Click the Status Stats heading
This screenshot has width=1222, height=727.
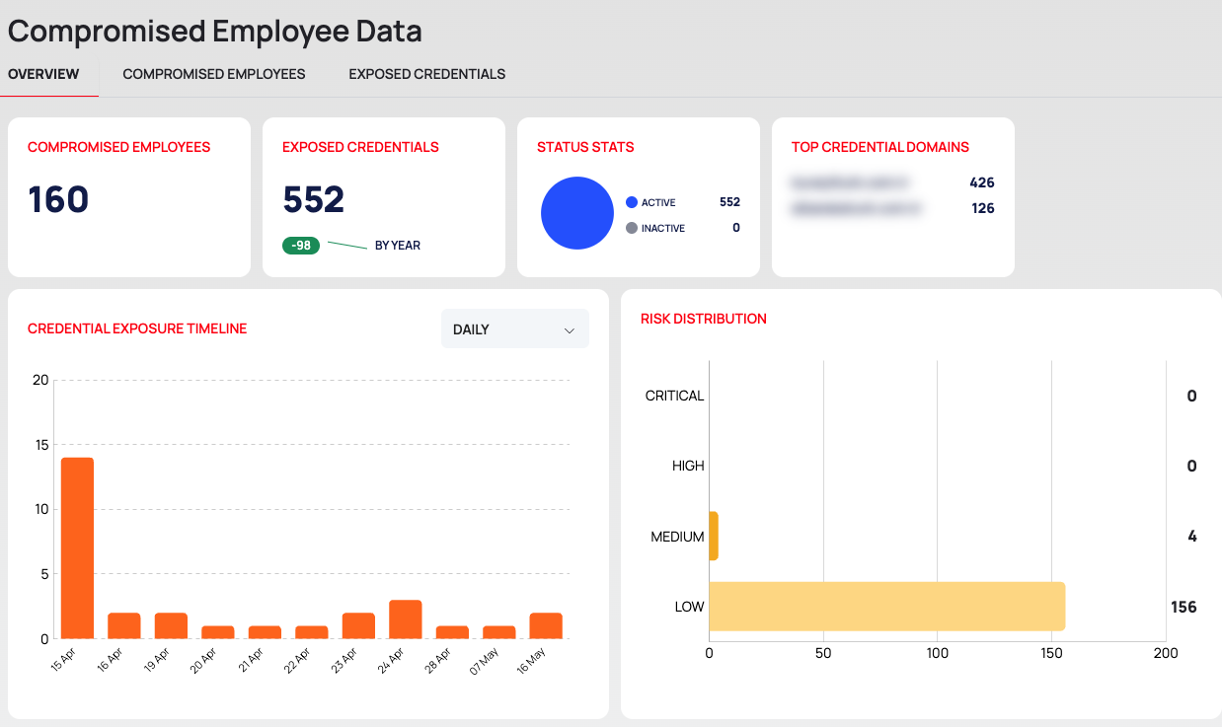(585, 147)
